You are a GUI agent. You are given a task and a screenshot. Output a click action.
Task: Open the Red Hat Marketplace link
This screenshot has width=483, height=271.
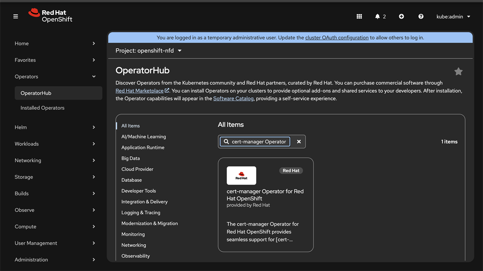(x=142, y=91)
